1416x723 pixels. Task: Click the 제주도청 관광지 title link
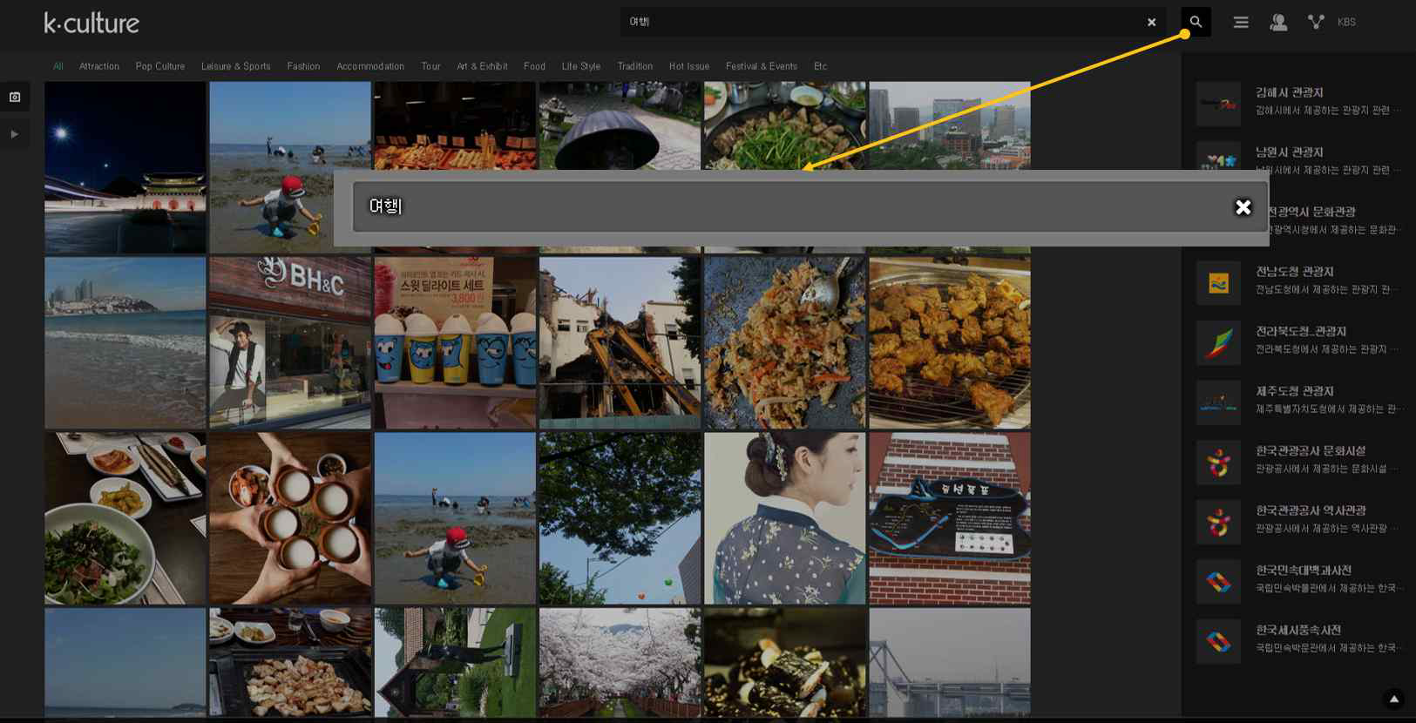pyautogui.click(x=1295, y=391)
